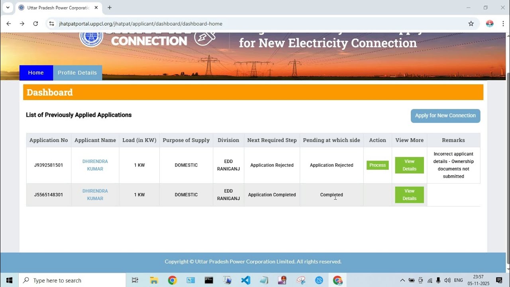
Task: Reload the page with refresh icon
Action: (x=35, y=24)
